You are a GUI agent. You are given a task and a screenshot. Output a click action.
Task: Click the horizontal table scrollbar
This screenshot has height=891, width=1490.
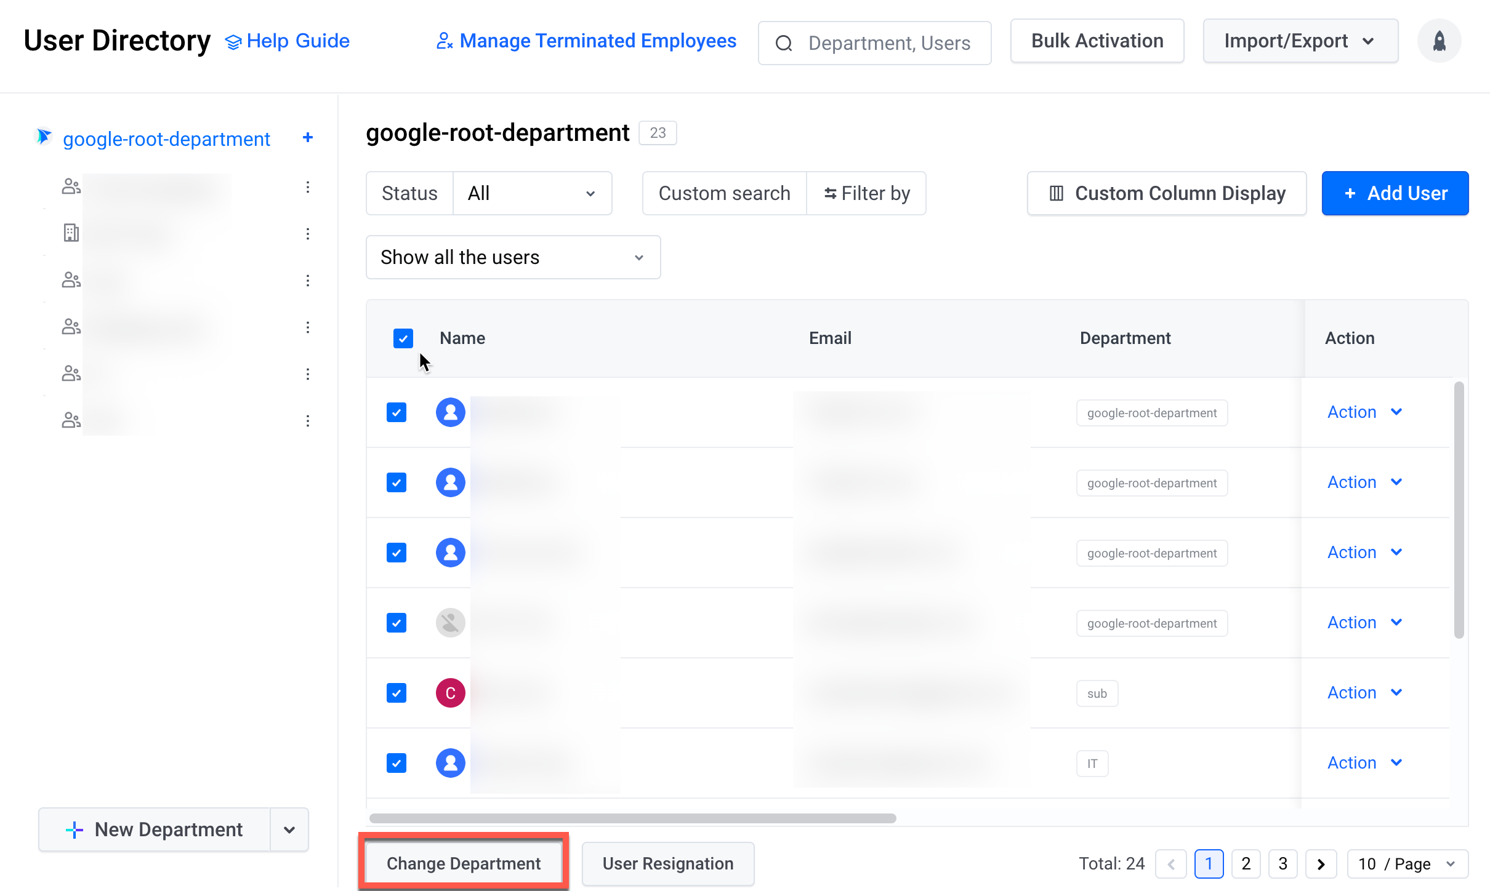633,818
